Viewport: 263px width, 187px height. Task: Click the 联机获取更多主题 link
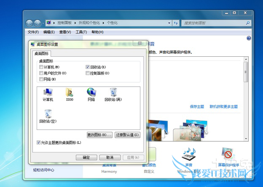point(223,107)
